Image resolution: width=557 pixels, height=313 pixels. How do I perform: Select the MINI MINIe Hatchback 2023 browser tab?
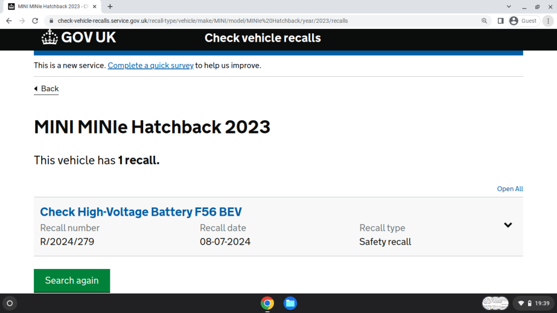[52, 6]
